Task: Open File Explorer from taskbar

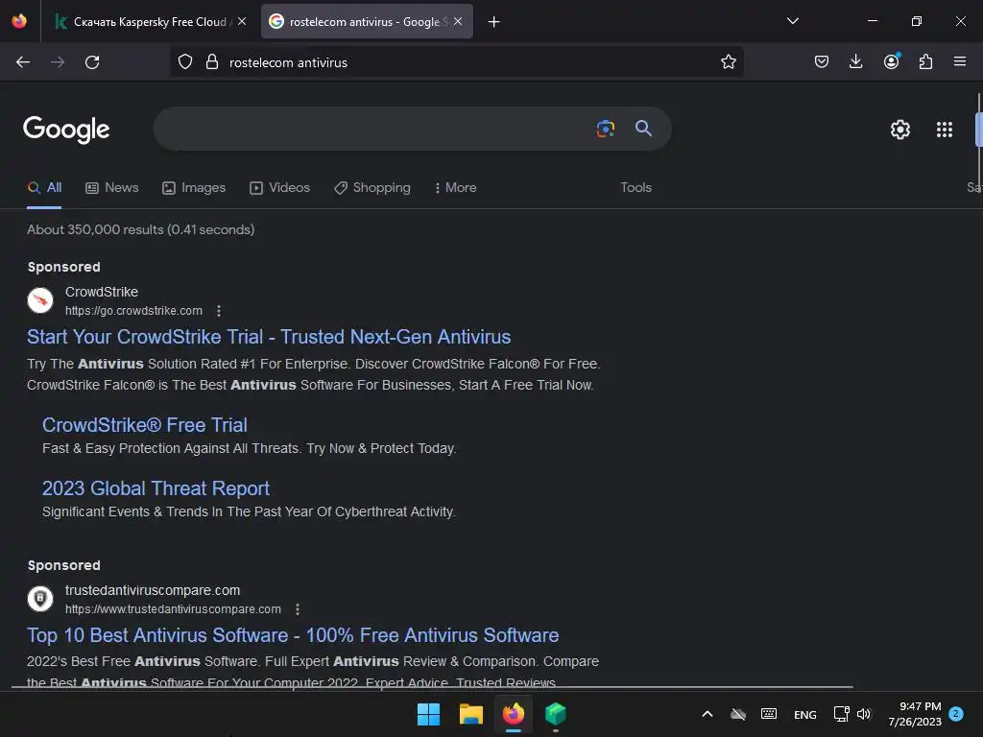Action: tap(470, 714)
